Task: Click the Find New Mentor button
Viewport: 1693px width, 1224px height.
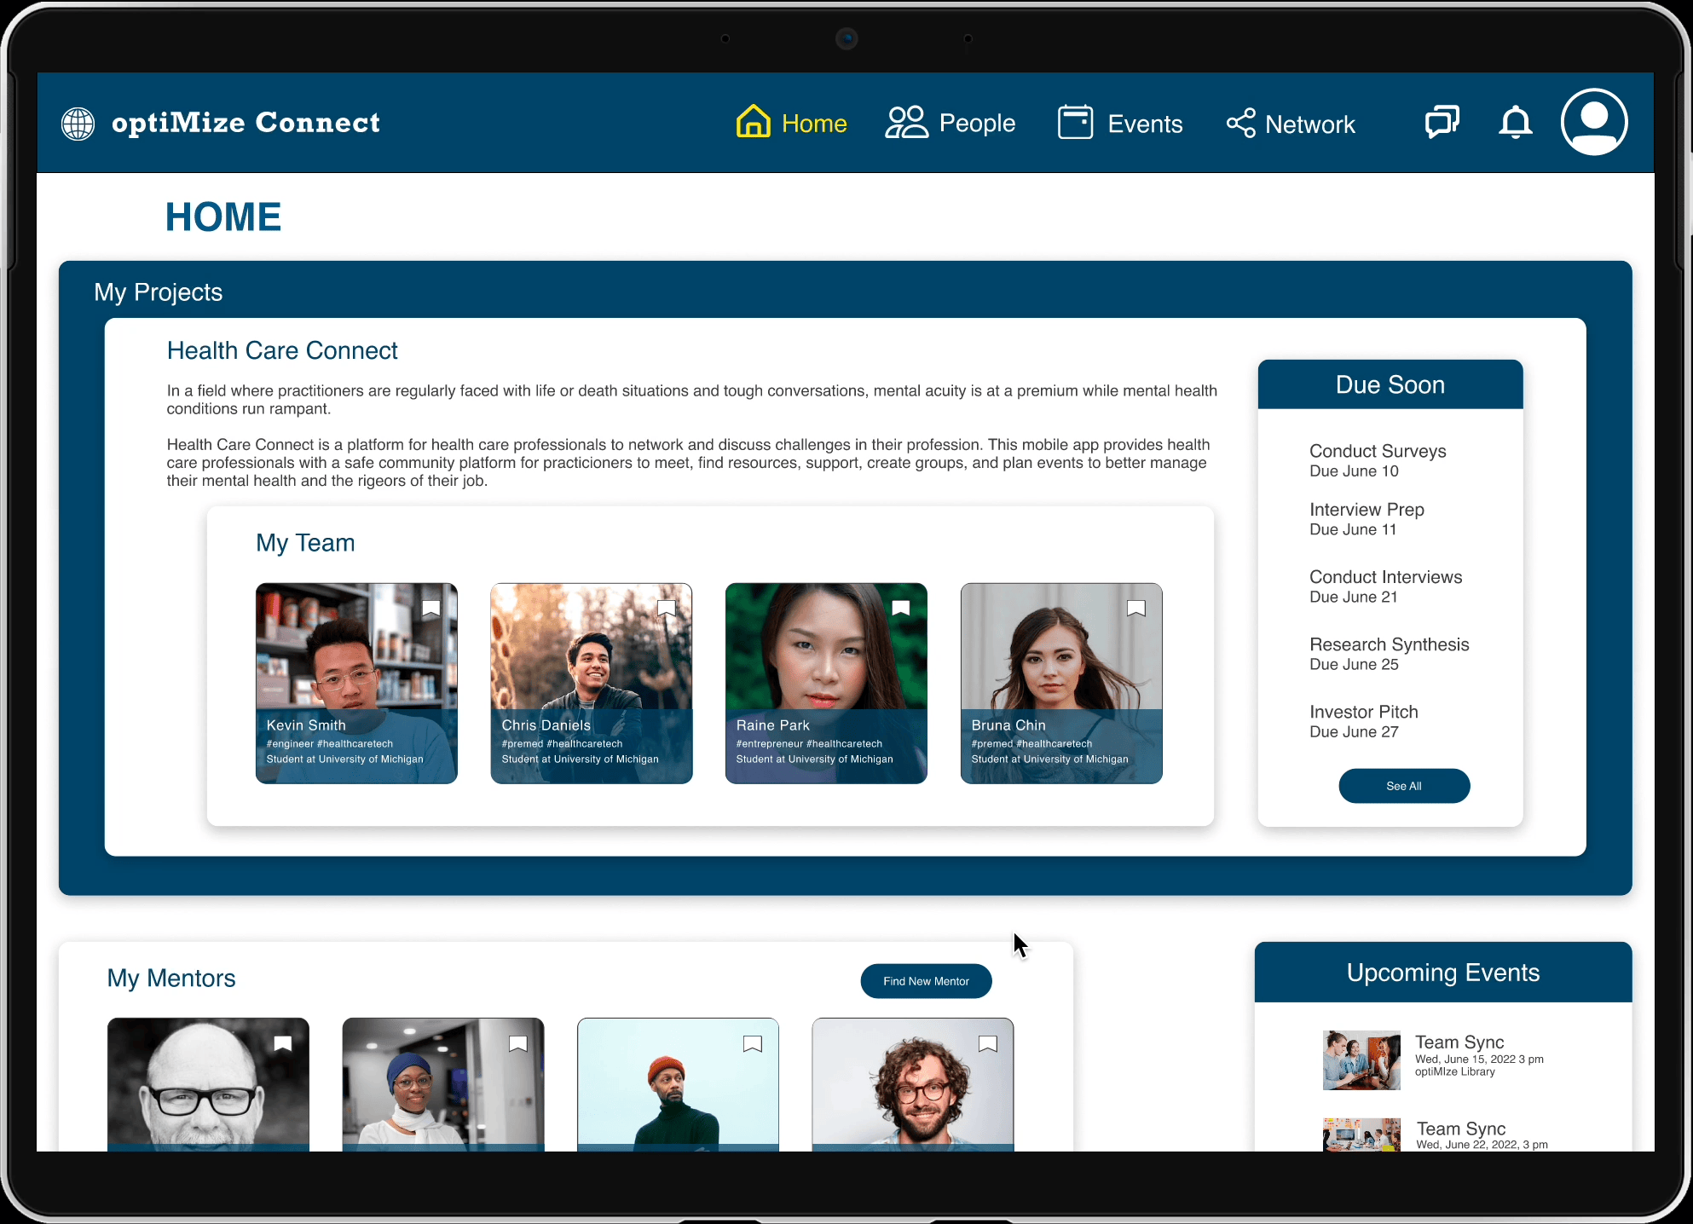Action: [x=926, y=981]
